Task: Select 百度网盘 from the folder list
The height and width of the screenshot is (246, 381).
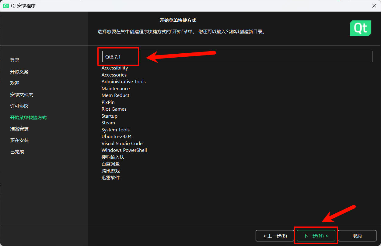Action: [x=111, y=164]
